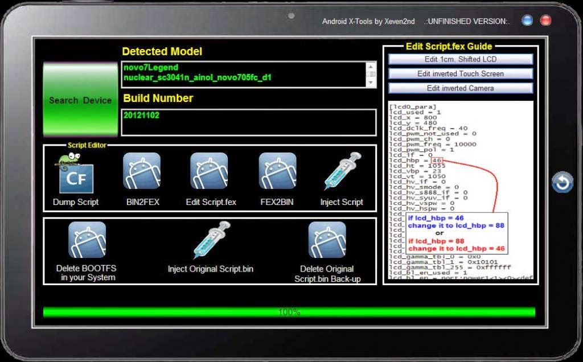This screenshot has width=583, height=362.
Task: Click the lcd_pwm_freq = 10000 line
Action: tap(433, 144)
